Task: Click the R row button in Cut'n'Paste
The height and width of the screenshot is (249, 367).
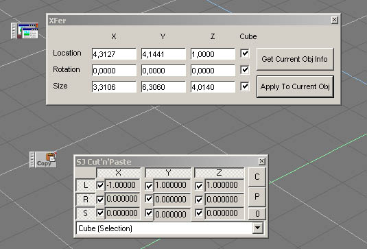Action: (x=86, y=200)
